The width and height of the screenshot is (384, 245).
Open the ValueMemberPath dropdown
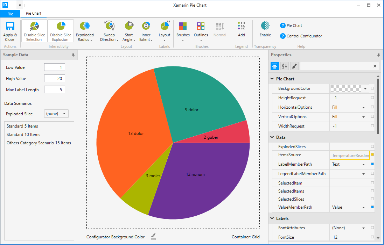coord(363,207)
